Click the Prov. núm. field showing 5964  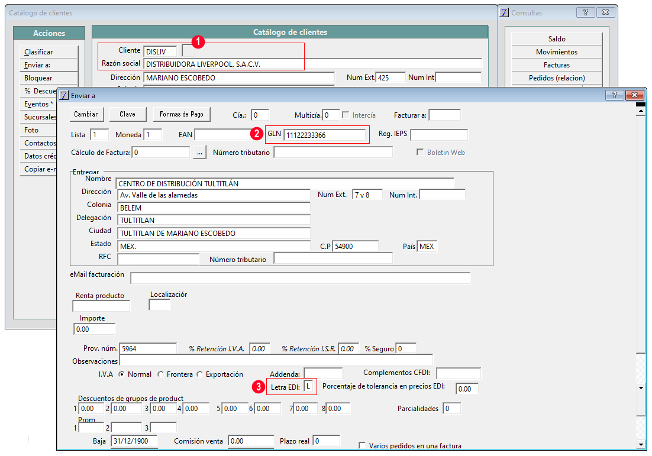148,349
